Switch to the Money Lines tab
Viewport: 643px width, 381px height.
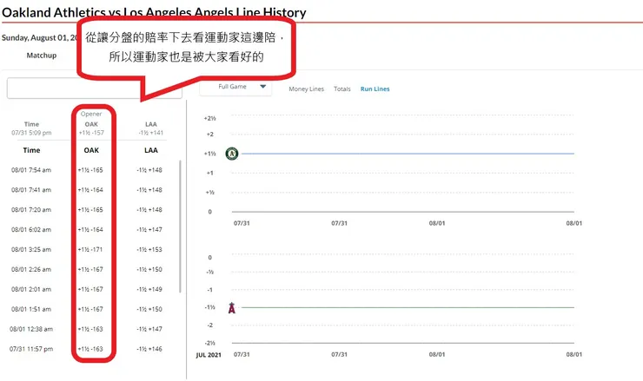[x=307, y=89]
